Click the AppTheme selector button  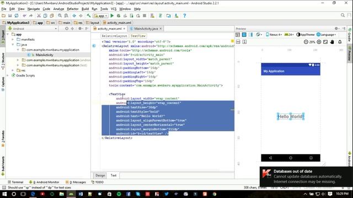305,35
